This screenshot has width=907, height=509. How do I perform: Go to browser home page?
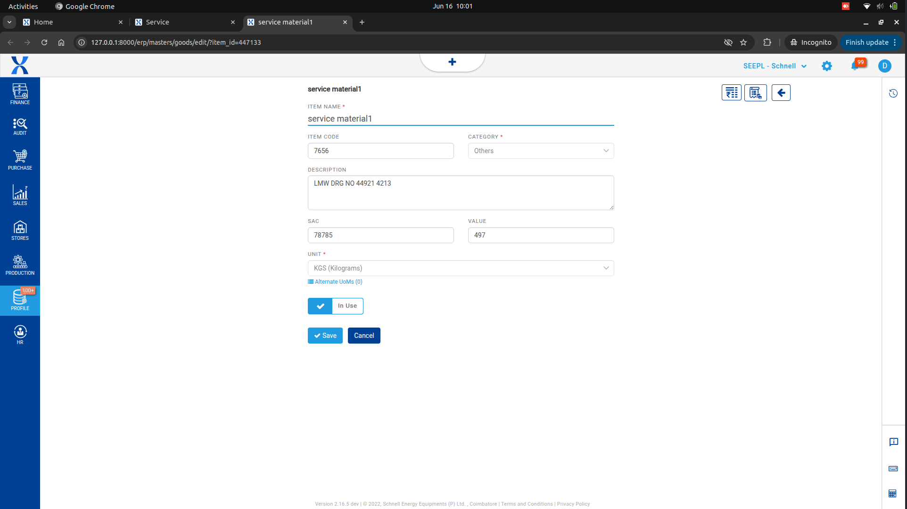61,42
